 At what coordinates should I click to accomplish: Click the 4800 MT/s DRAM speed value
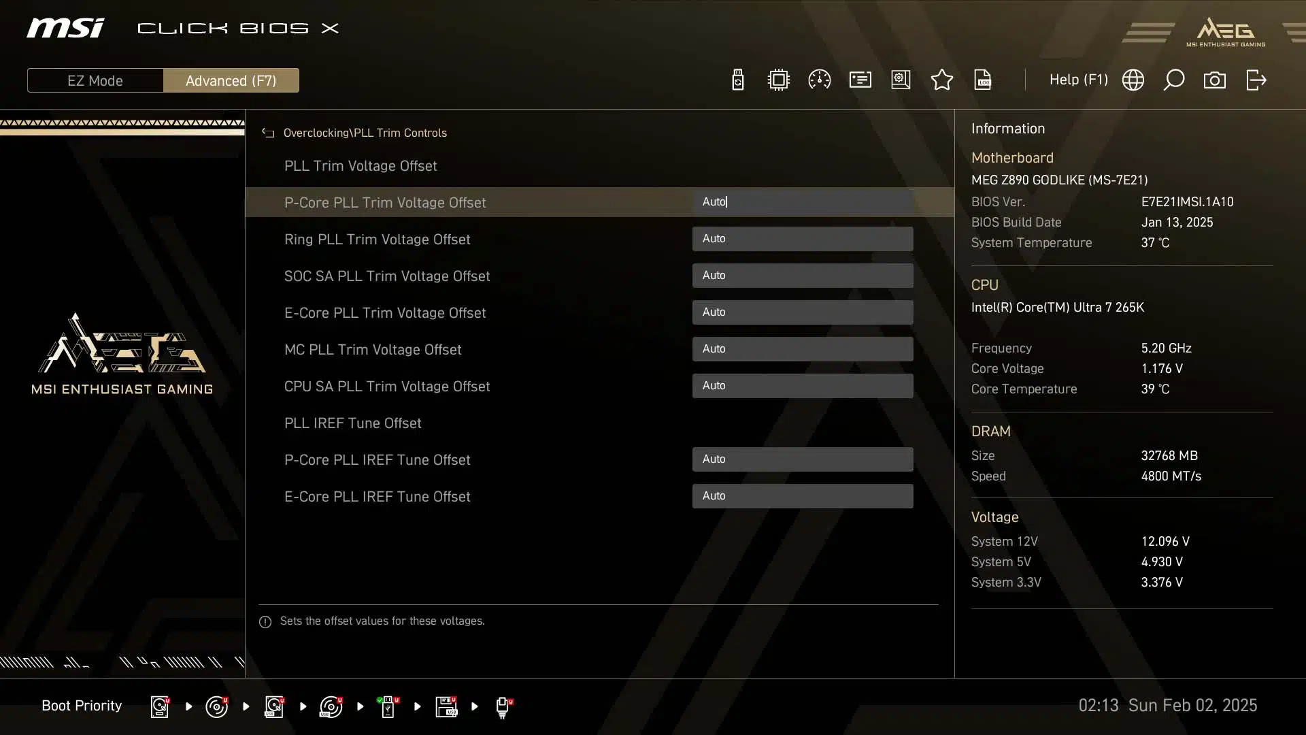click(x=1171, y=476)
